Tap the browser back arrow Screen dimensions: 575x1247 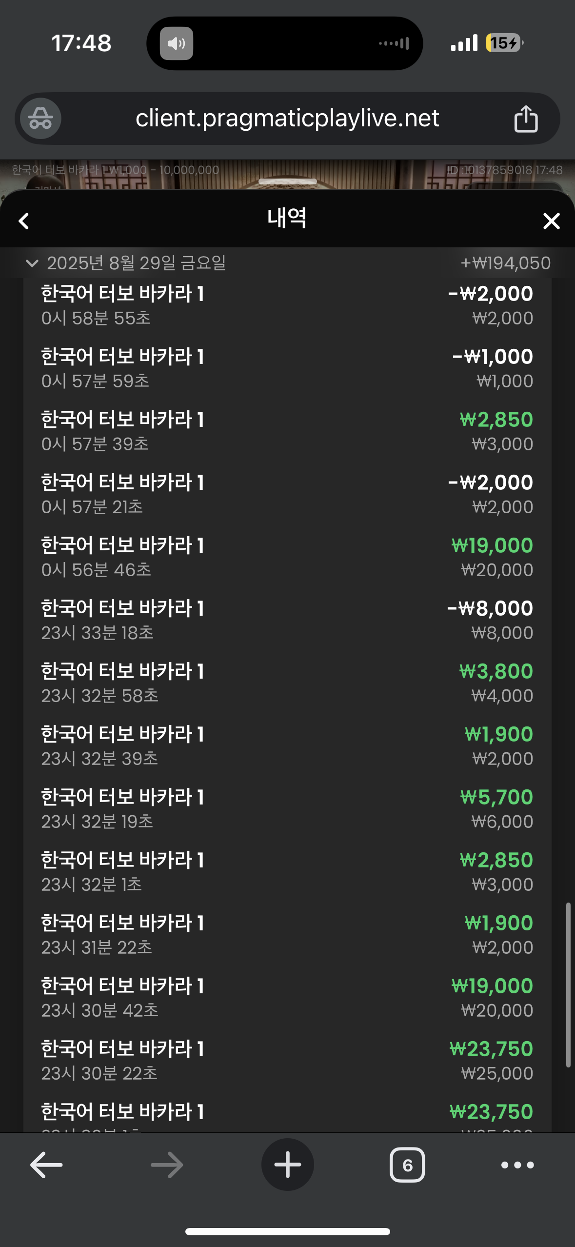pos(46,1165)
